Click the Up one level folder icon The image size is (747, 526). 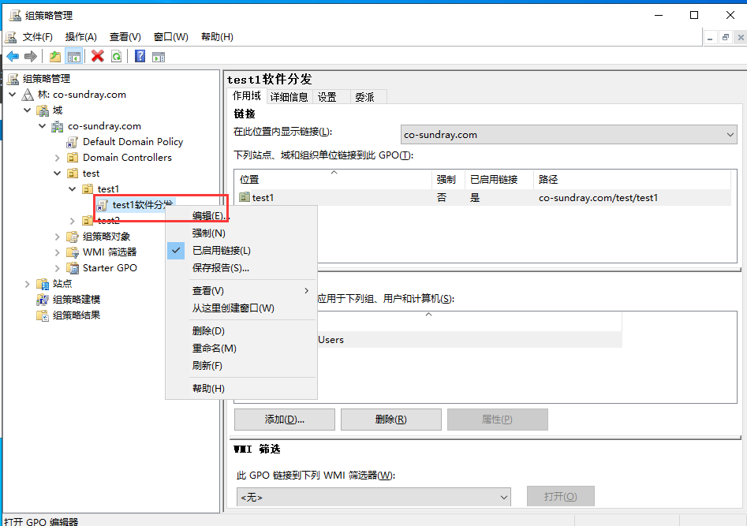(x=55, y=57)
